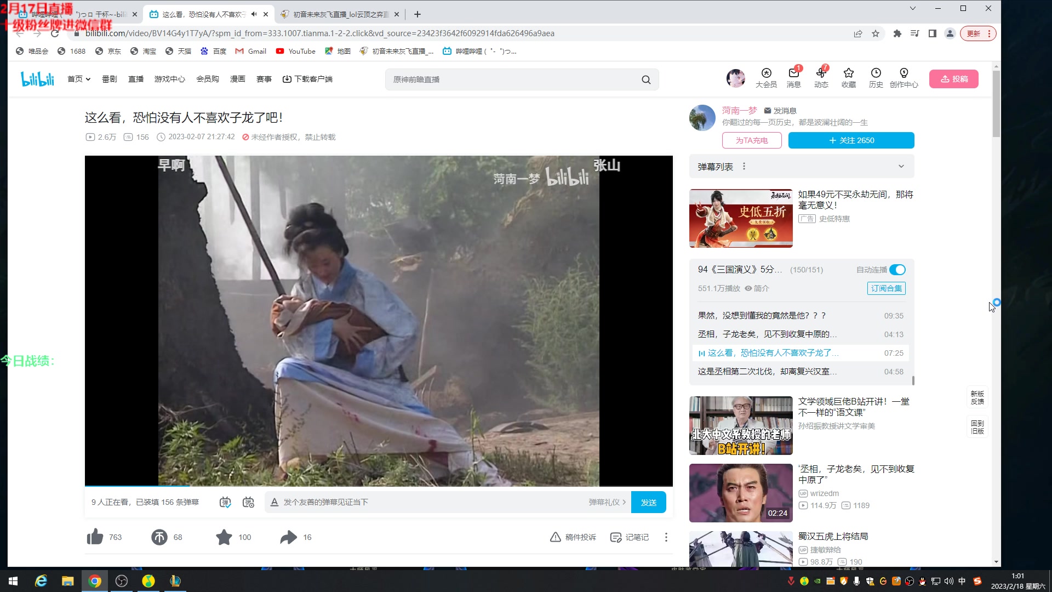Switch to the 初音未来灰飞直播 browser tab
Viewport: 1052px width, 592px height.
[x=334, y=14]
